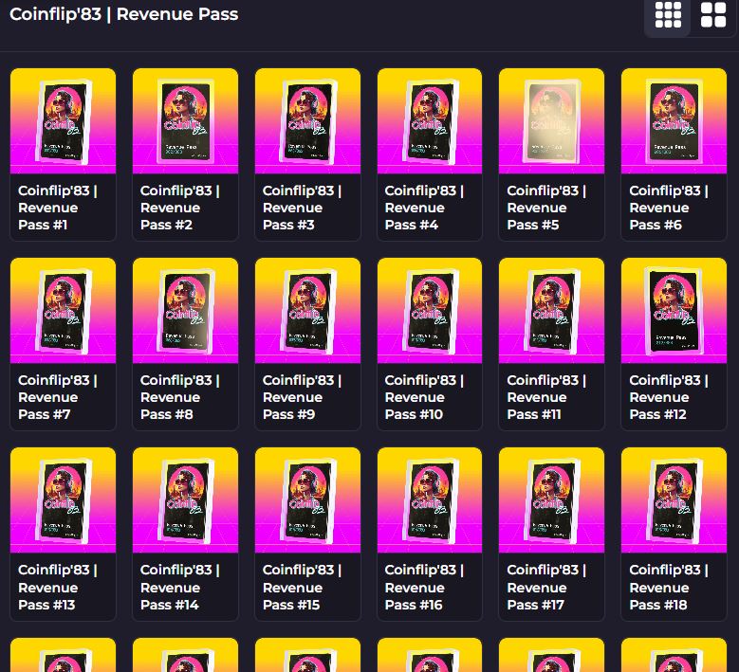The image size is (739, 672).
Task: Open Revenue Pass #15 thumbnail
Action: 307,500
